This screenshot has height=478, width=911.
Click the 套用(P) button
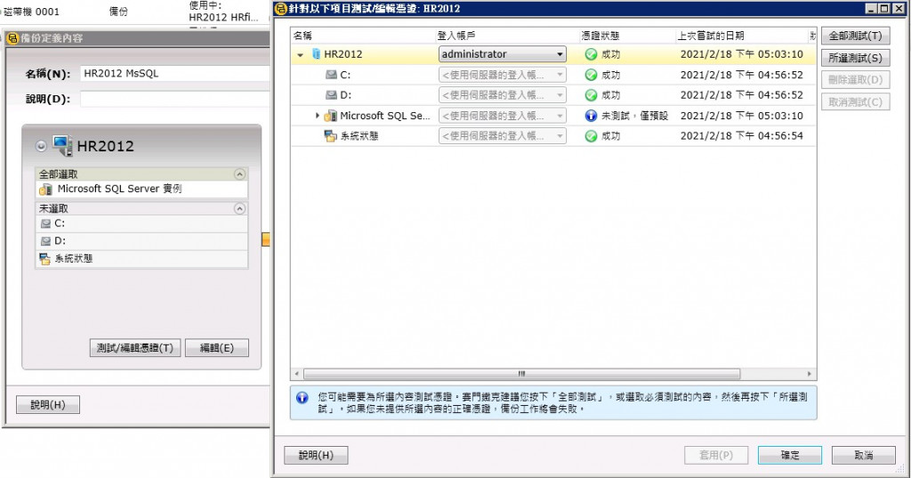click(x=716, y=456)
